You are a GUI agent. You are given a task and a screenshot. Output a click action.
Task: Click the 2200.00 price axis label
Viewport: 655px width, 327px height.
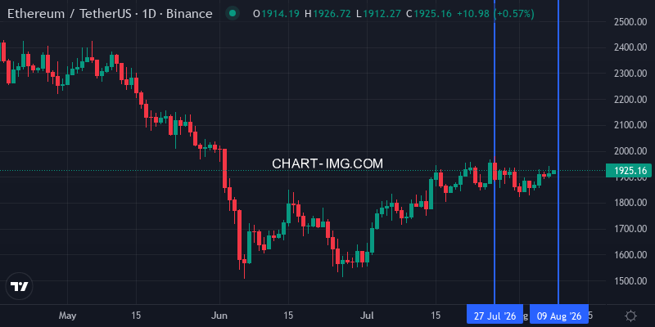tap(630, 100)
